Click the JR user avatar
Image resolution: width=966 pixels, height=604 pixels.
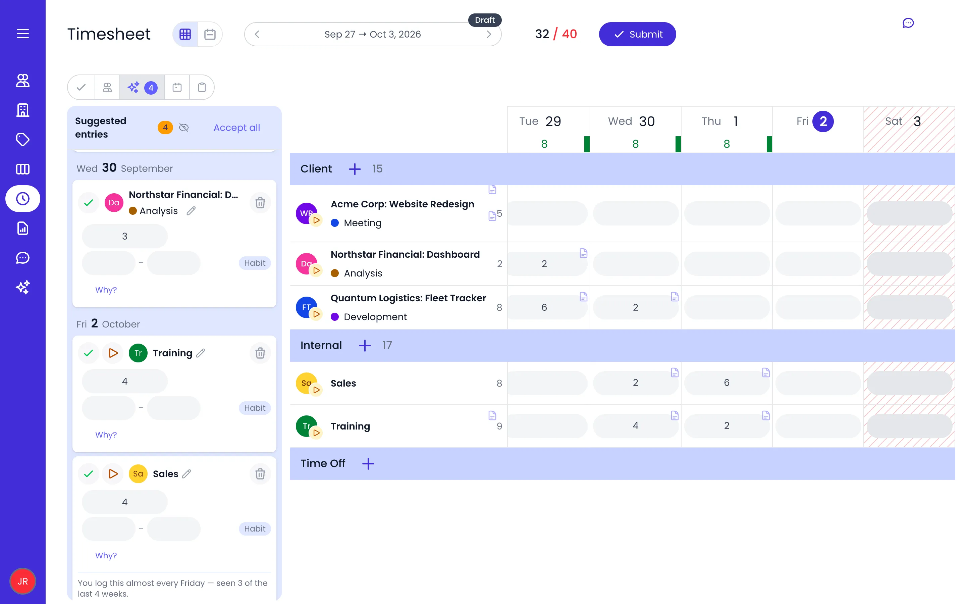23,581
